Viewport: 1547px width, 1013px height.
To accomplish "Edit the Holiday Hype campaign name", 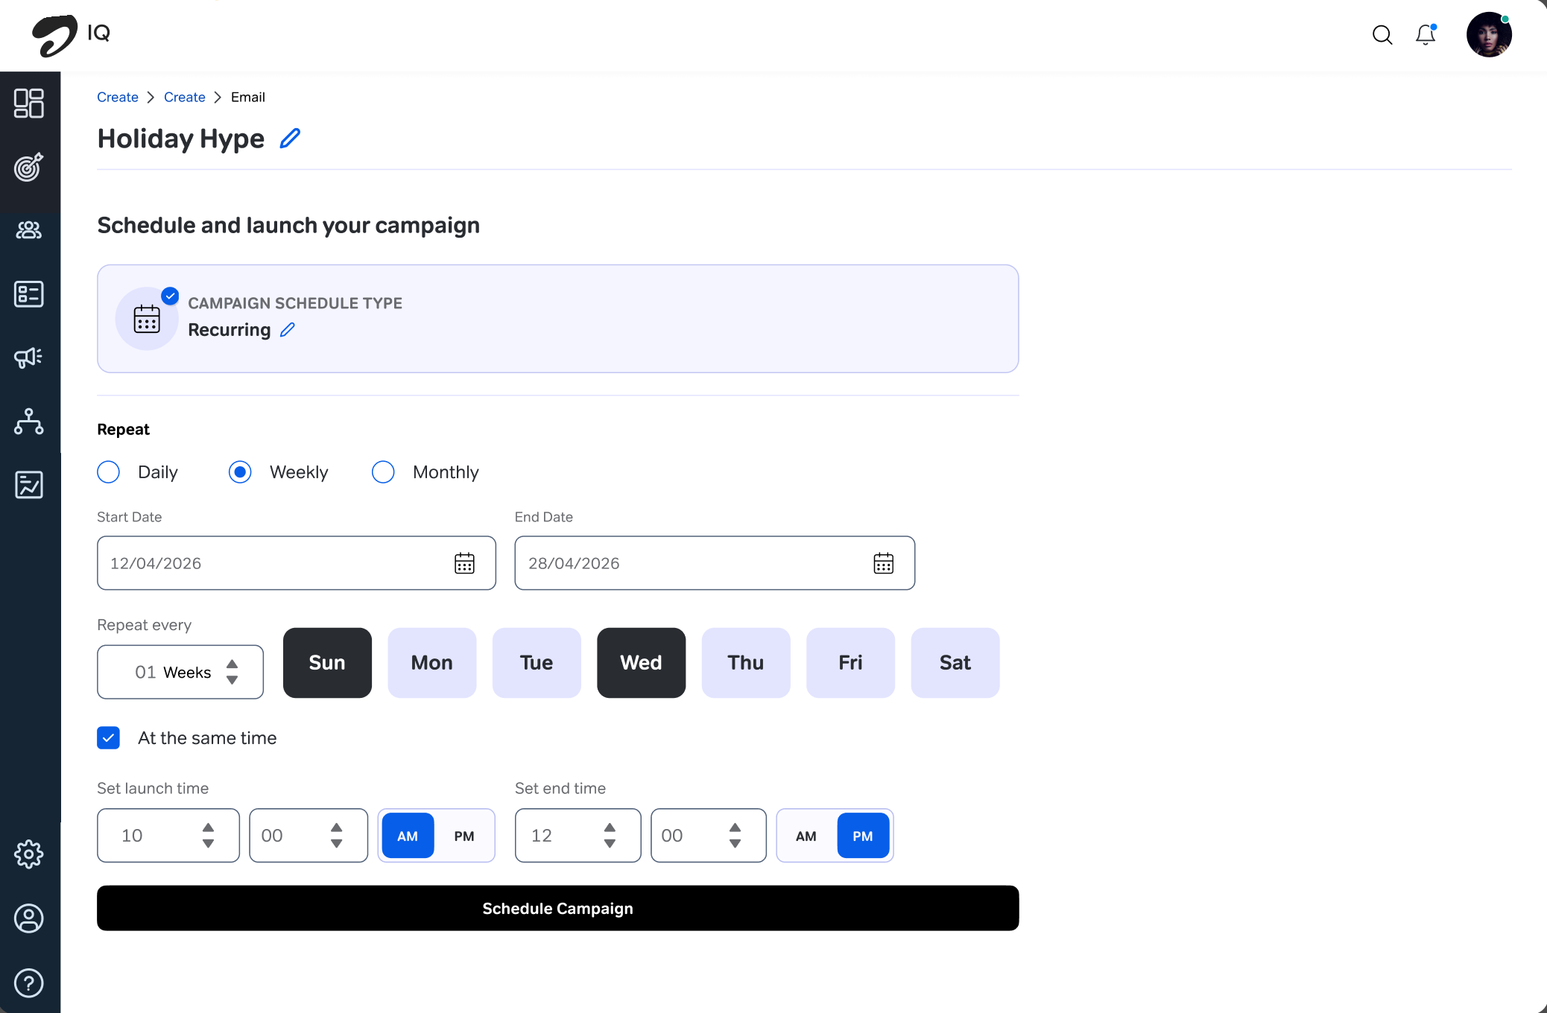I will pyautogui.click(x=290, y=139).
